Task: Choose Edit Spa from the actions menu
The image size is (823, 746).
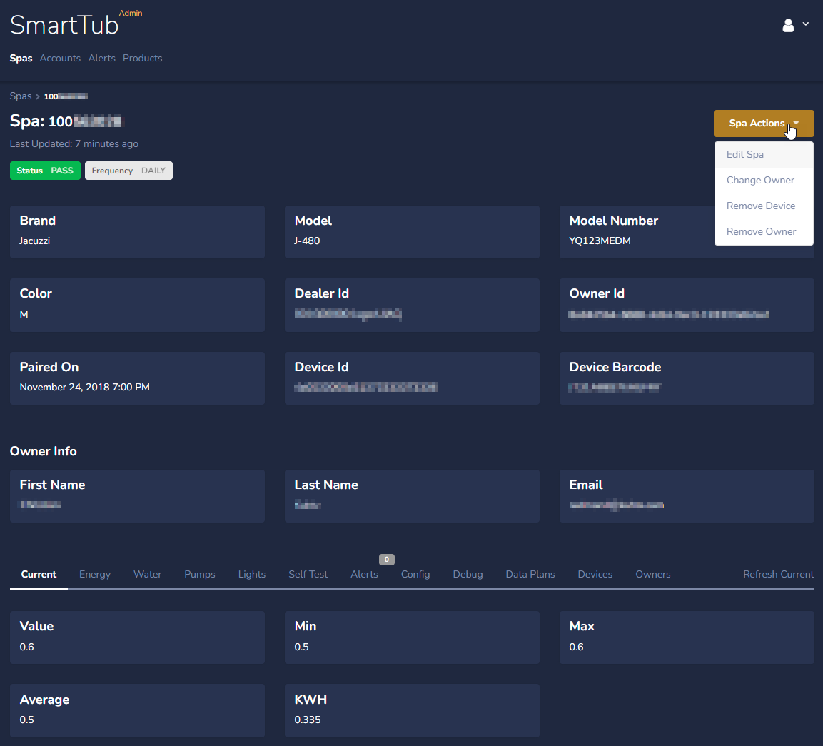Action: [x=764, y=154]
